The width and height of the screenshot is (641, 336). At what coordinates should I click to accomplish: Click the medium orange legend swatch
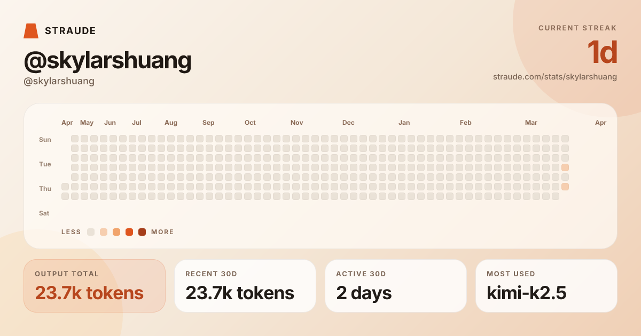pos(116,232)
